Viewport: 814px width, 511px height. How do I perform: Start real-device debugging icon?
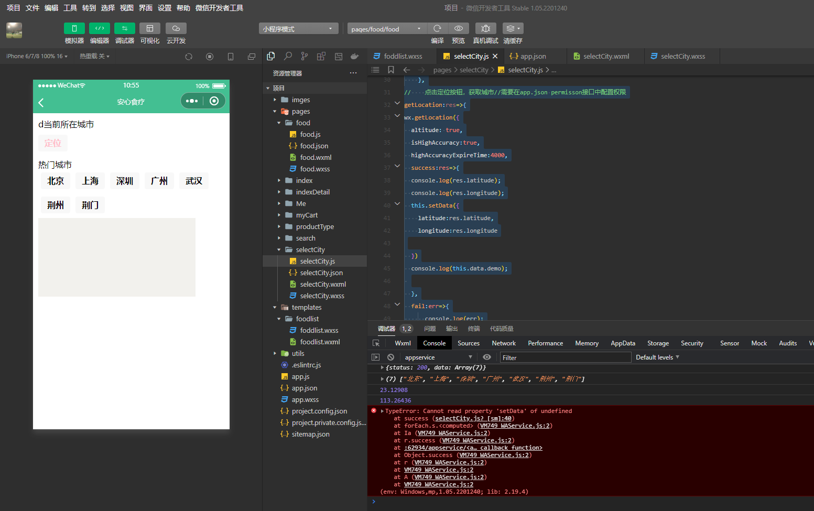(x=486, y=28)
